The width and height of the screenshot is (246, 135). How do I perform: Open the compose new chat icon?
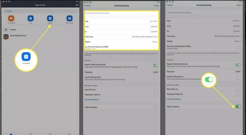coord(77,5)
